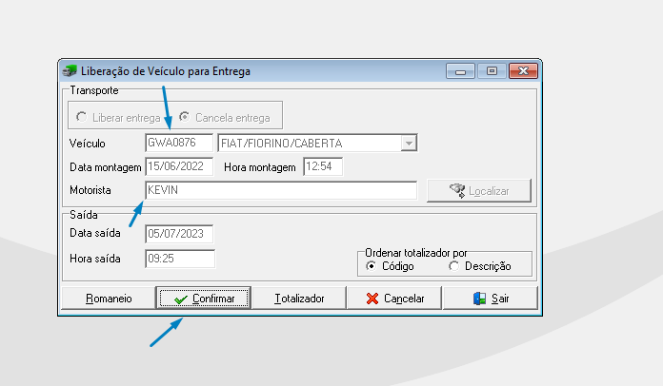Click the red X icon on Cancelar
Screen dimensions: 663x386
click(x=372, y=299)
